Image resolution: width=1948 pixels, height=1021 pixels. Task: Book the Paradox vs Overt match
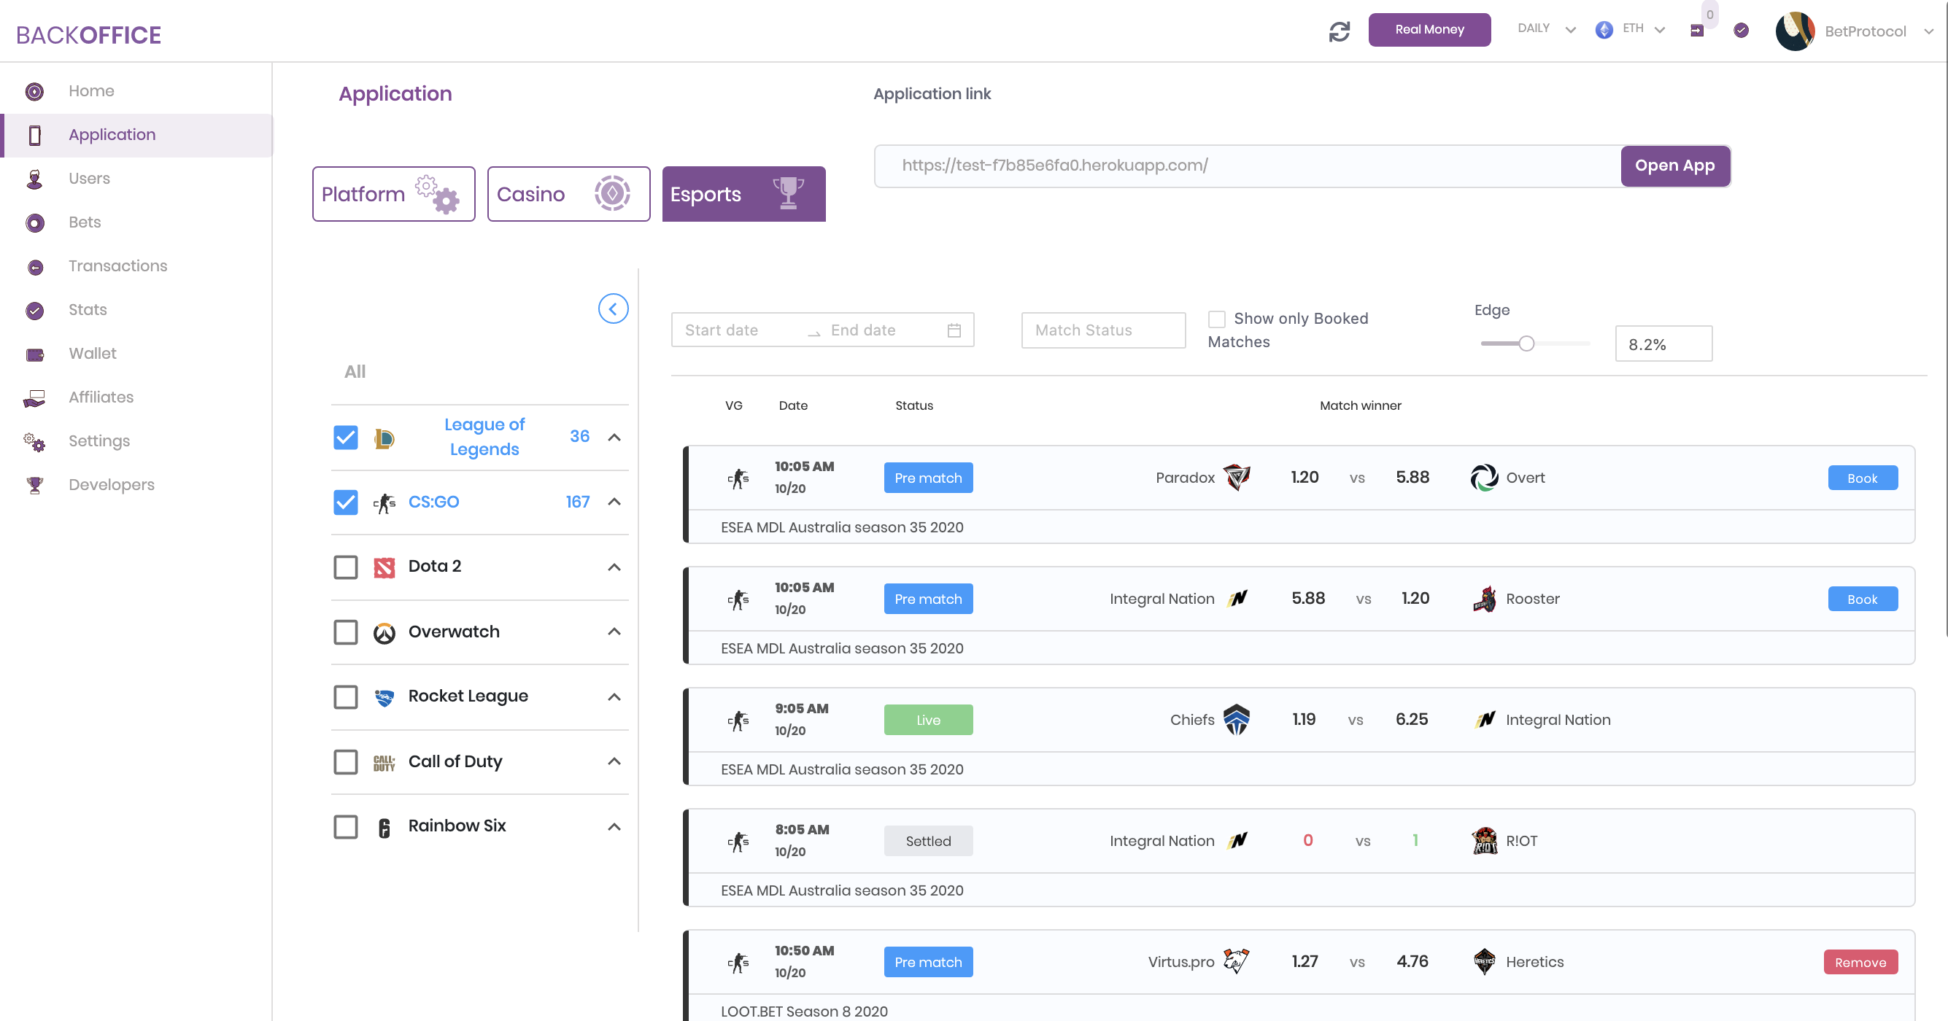tap(1863, 478)
